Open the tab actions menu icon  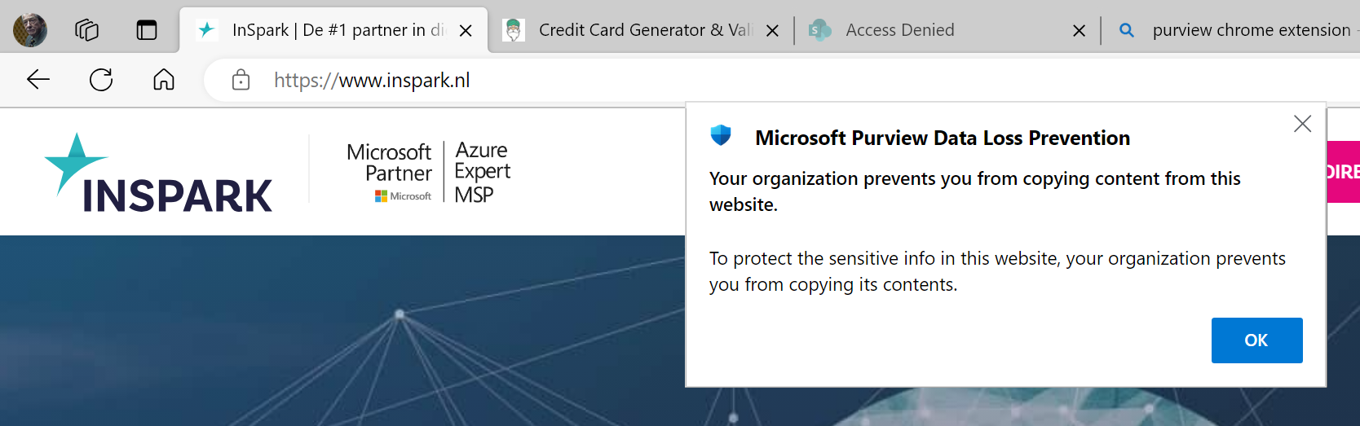[x=147, y=30]
